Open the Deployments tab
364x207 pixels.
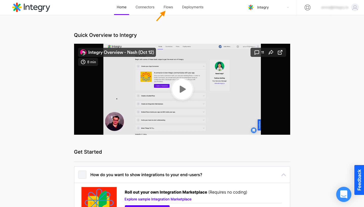(x=193, y=7)
